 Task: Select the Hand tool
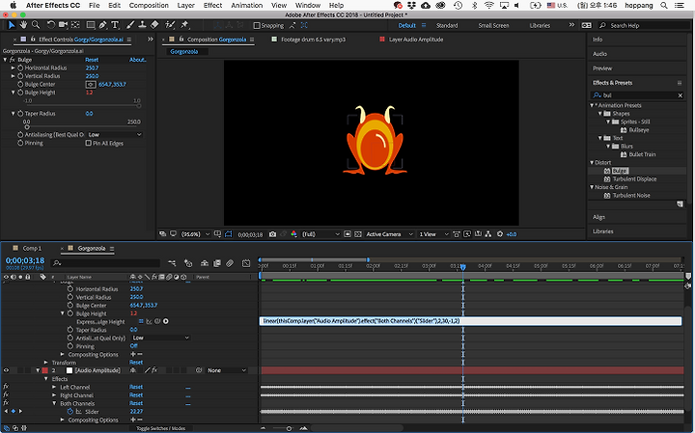click(x=23, y=25)
